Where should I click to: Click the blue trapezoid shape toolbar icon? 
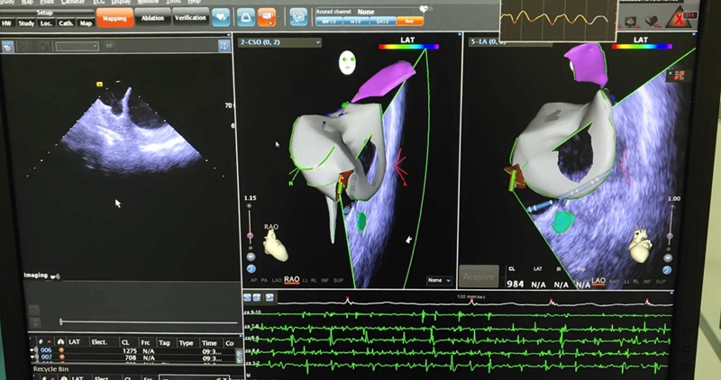click(x=246, y=17)
